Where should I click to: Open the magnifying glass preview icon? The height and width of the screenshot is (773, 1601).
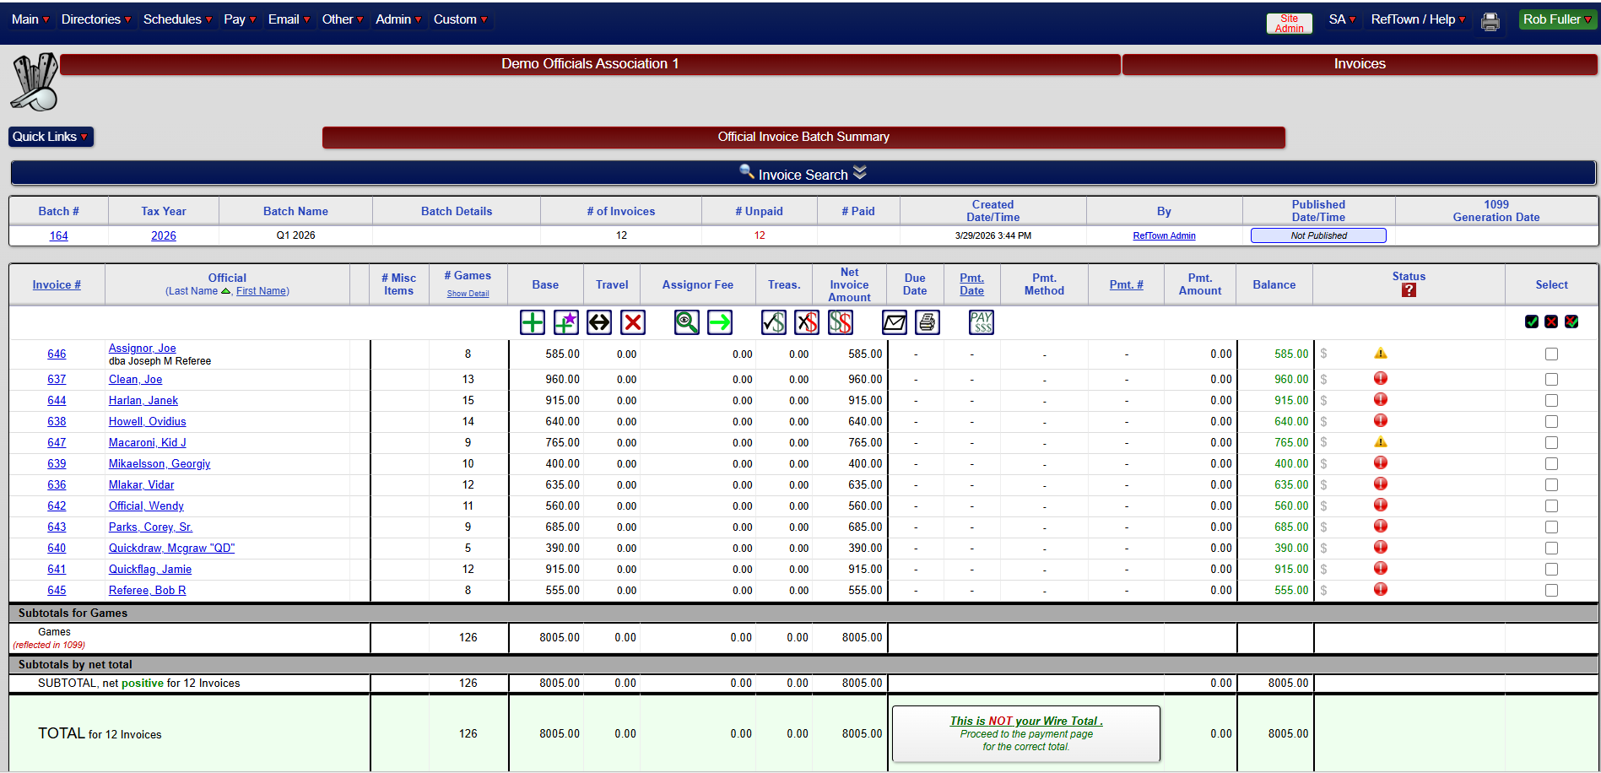pos(686,322)
